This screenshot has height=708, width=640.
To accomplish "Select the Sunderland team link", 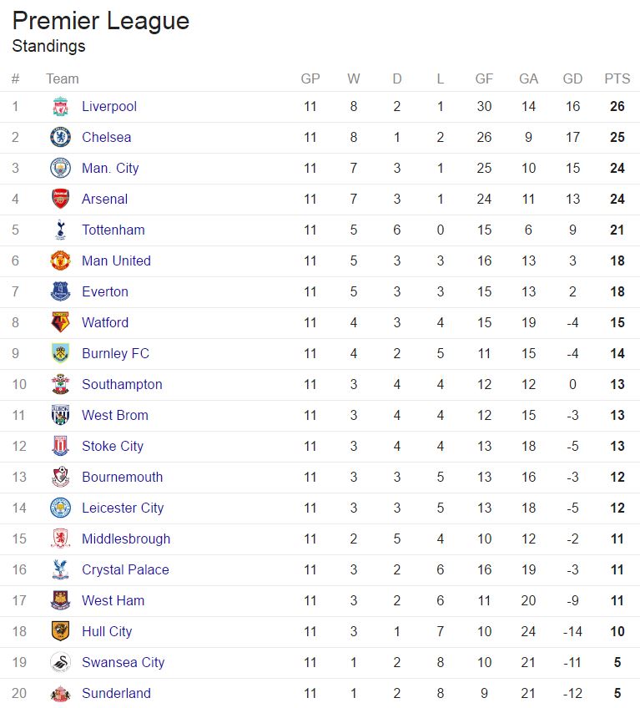I will (x=116, y=694).
